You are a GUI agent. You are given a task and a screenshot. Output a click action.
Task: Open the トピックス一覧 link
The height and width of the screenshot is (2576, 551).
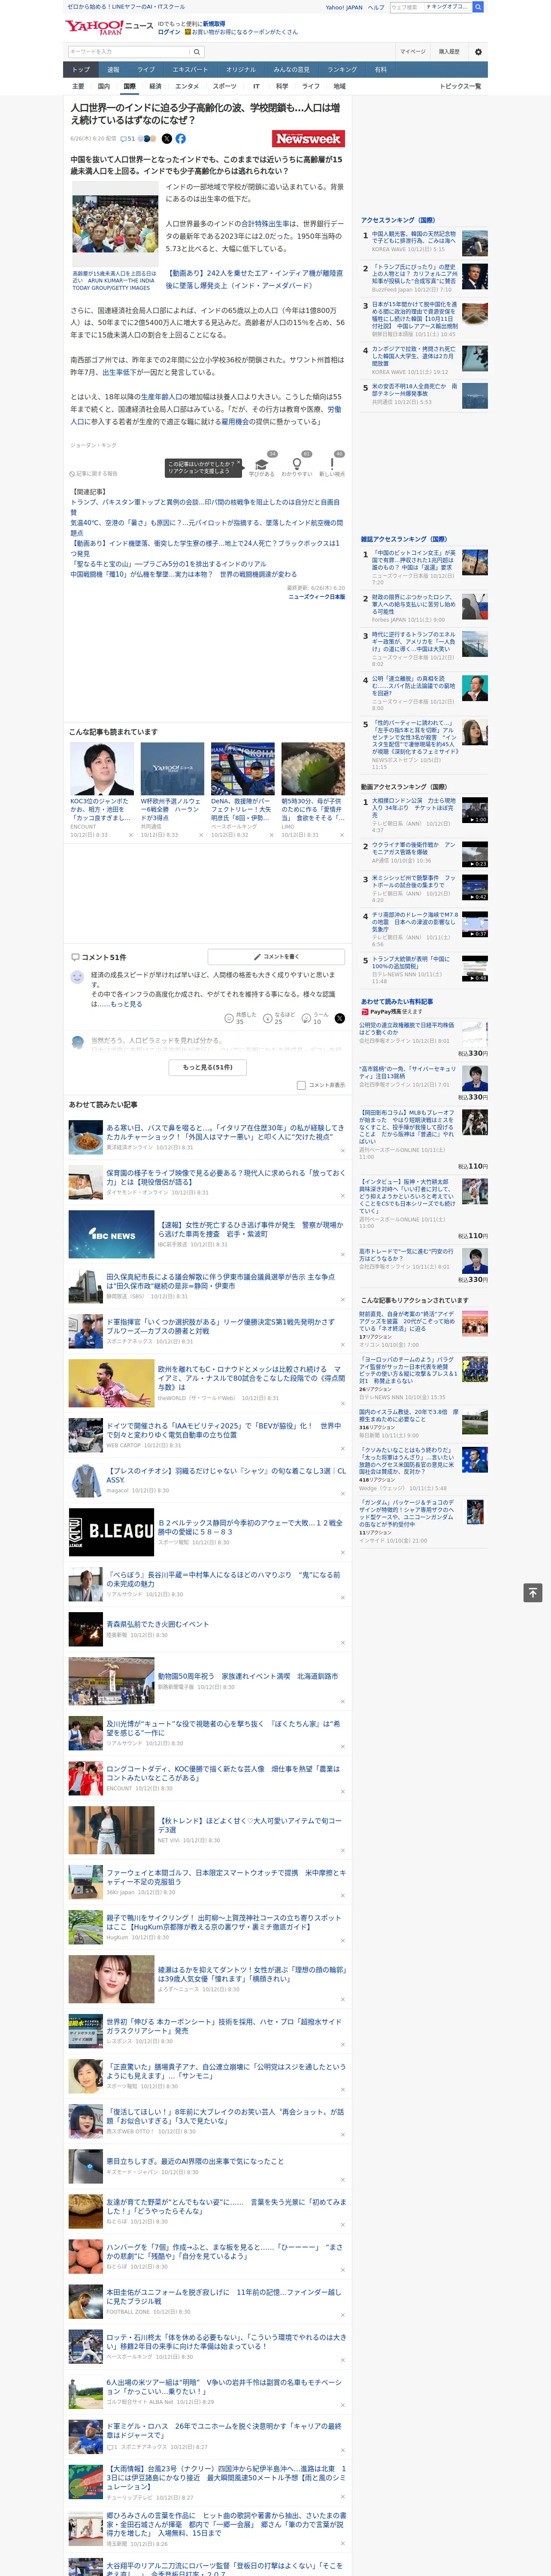(x=460, y=86)
